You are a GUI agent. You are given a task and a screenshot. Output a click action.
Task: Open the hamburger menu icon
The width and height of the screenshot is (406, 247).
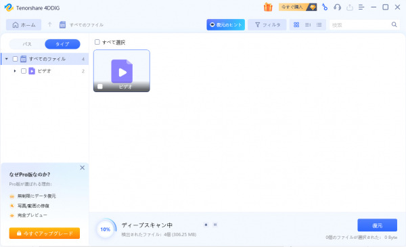click(x=361, y=7)
